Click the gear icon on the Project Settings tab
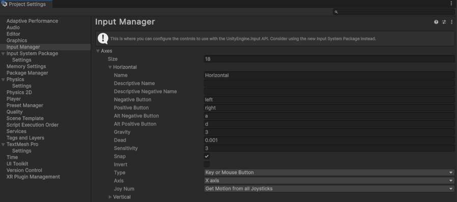Screen dimensions: 457x202 (x=5, y=4)
